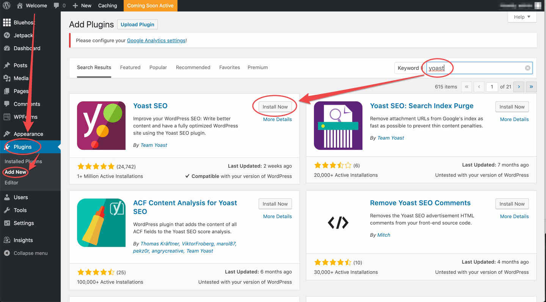
Task: Open the Caching menu in admin bar
Action: pos(108,6)
